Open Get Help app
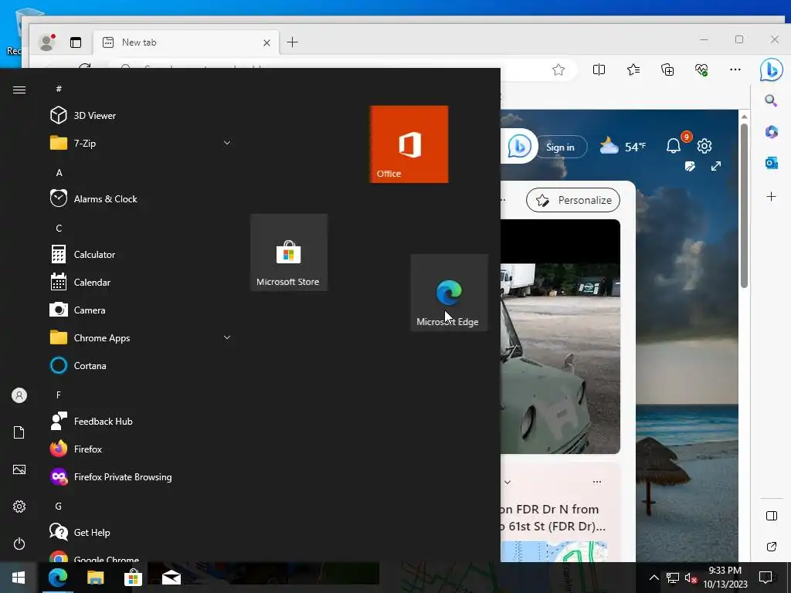Image resolution: width=791 pixels, height=593 pixels. point(141,533)
